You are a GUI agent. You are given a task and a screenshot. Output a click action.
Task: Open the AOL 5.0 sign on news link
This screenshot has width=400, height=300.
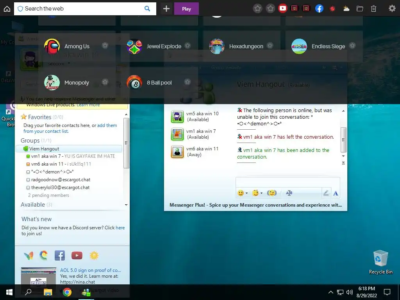tap(91, 270)
